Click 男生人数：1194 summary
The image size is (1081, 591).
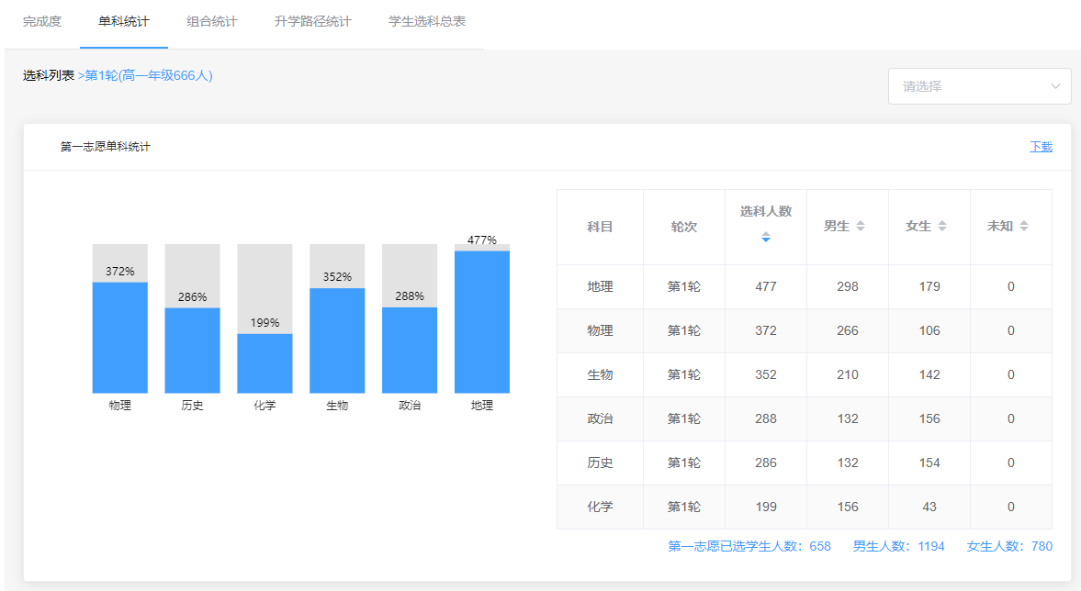(x=898, y=546)
